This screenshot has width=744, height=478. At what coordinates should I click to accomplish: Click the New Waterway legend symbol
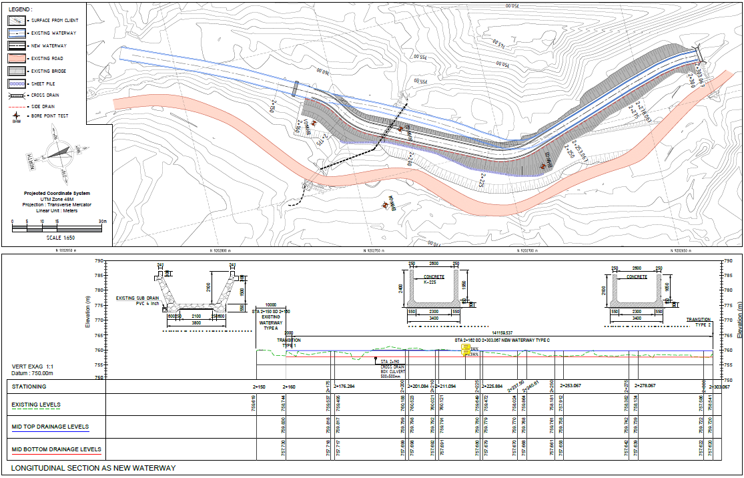coord(17,45)
